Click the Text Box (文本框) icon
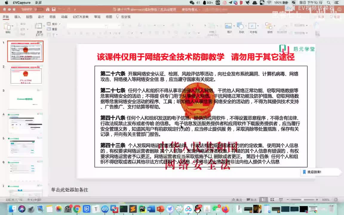The image size is (344, 215). coord(252,26)
